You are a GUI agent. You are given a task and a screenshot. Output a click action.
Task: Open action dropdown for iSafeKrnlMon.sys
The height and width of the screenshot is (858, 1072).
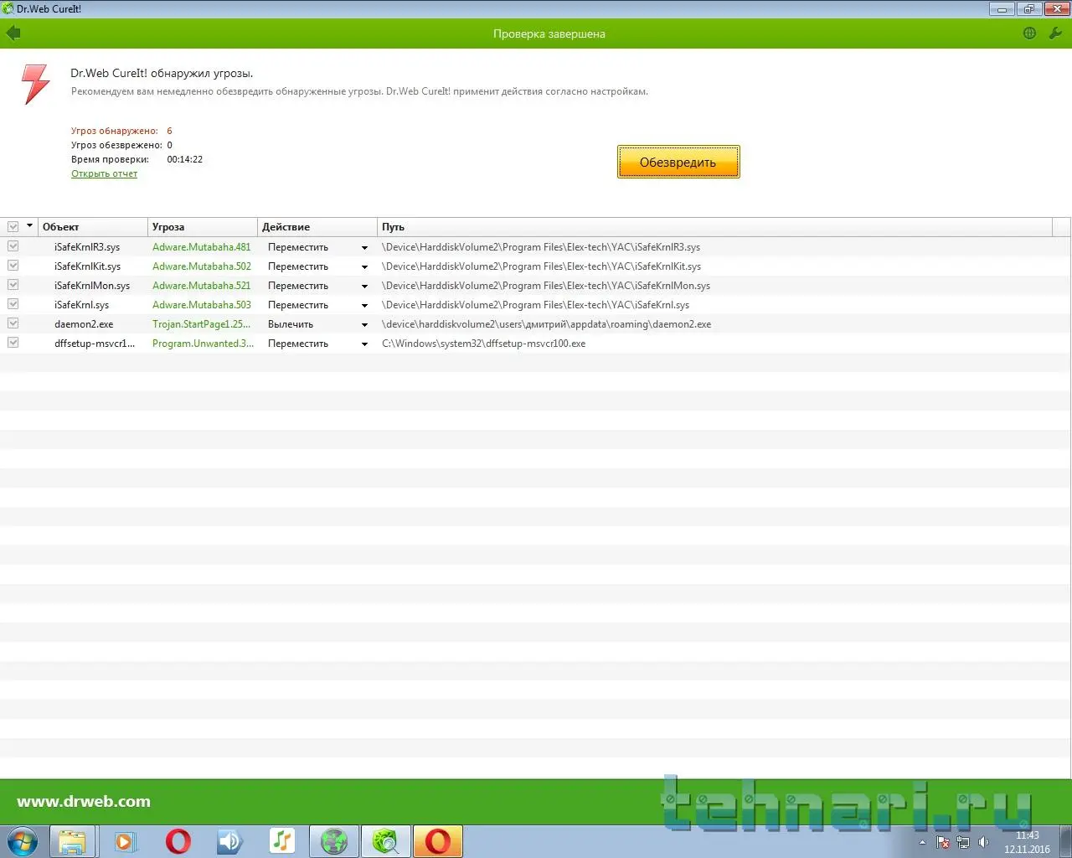(x=364, y=287)
